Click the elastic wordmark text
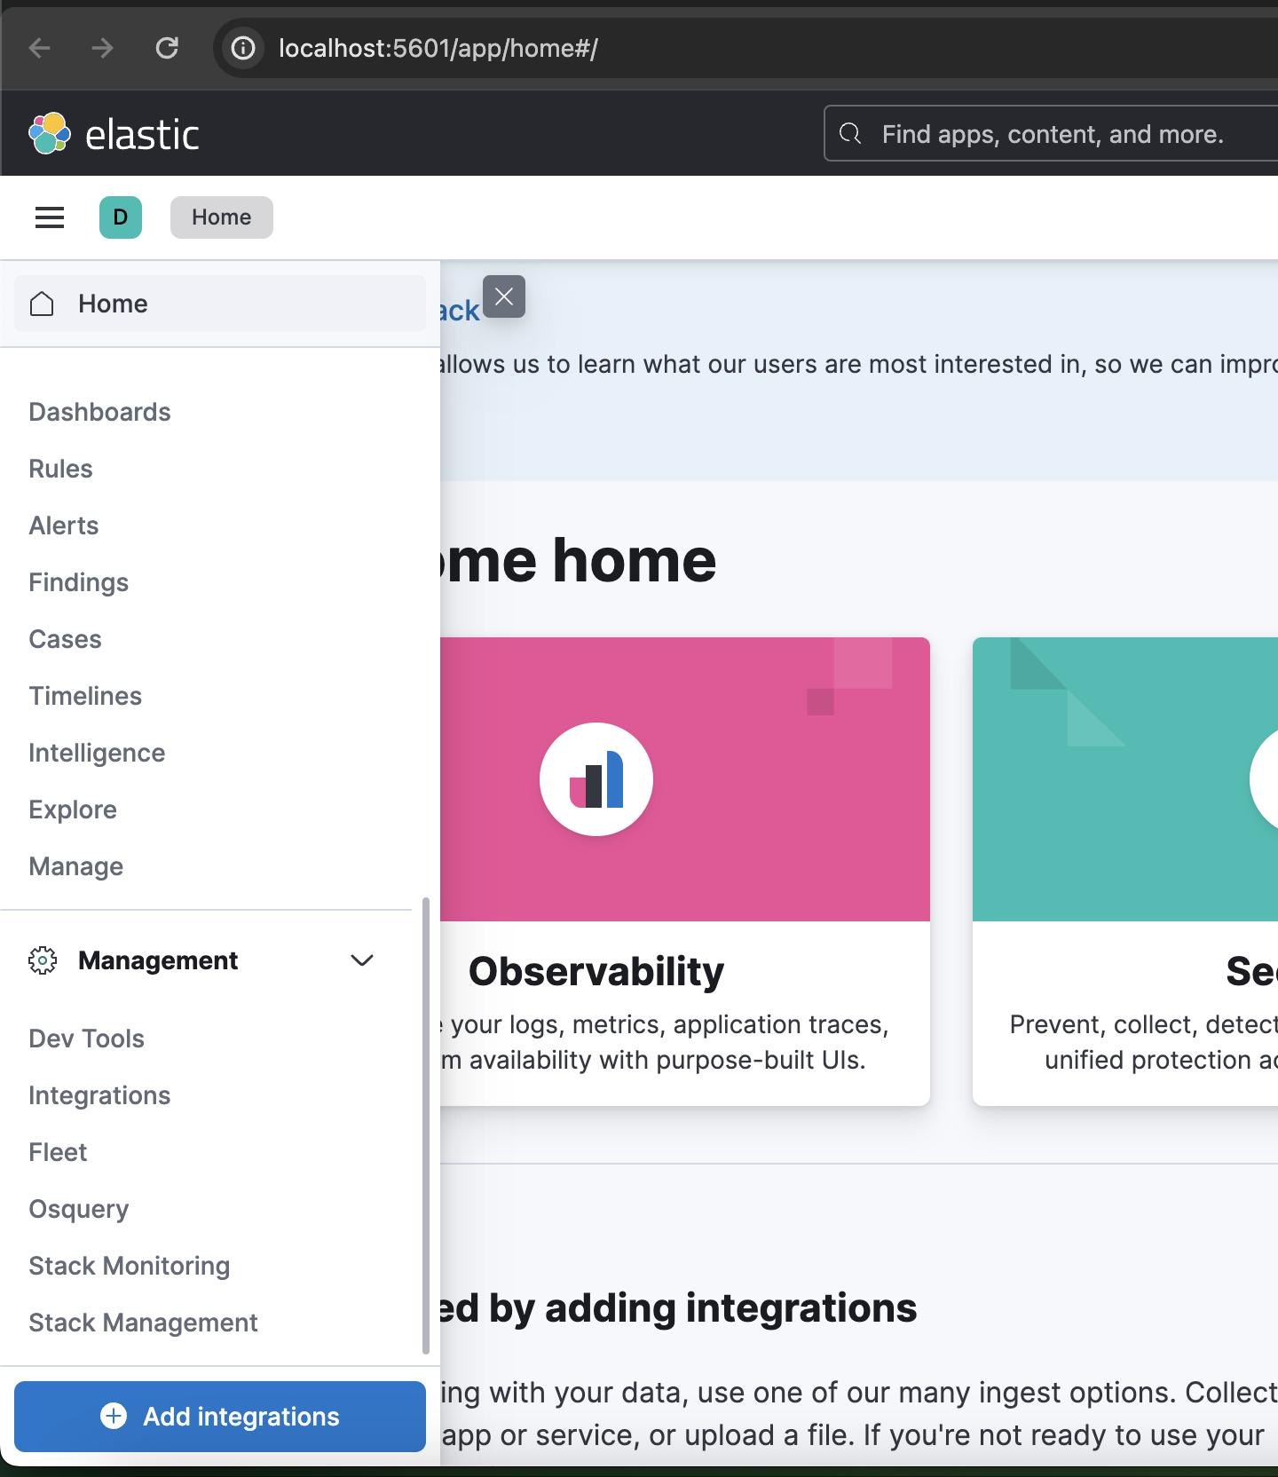Screen dimensions: 1278x1477 [x=142, y=135]
